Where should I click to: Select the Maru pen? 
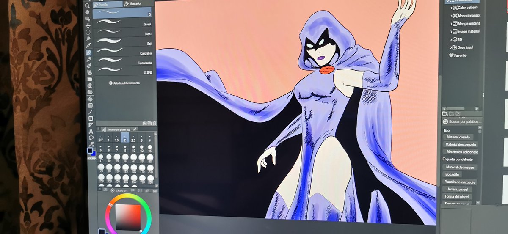click(x=123, y=34)
